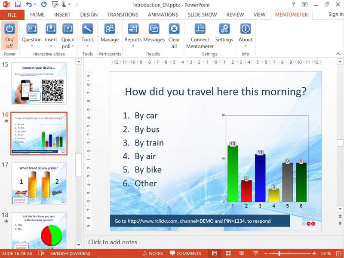
Task: Start Slide Show from the status bar
Action: 255,253
